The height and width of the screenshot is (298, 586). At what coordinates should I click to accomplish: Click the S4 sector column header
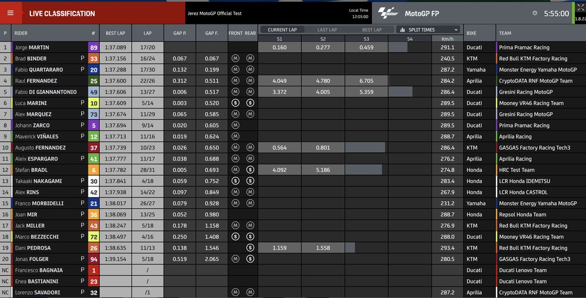[x=410, y=39]
